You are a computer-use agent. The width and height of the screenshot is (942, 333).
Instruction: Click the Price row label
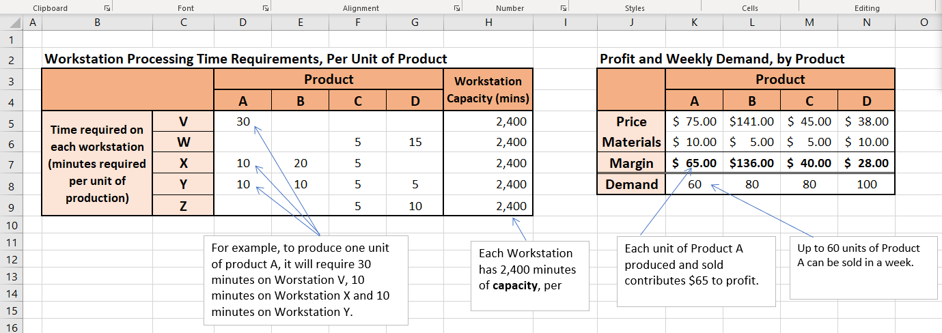click(631, 121)
